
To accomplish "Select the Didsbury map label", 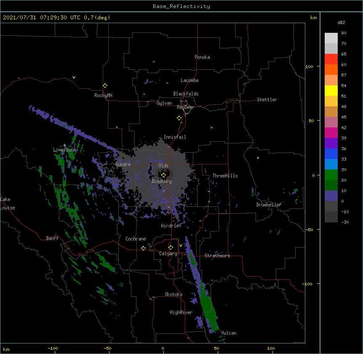I will 161,181.
